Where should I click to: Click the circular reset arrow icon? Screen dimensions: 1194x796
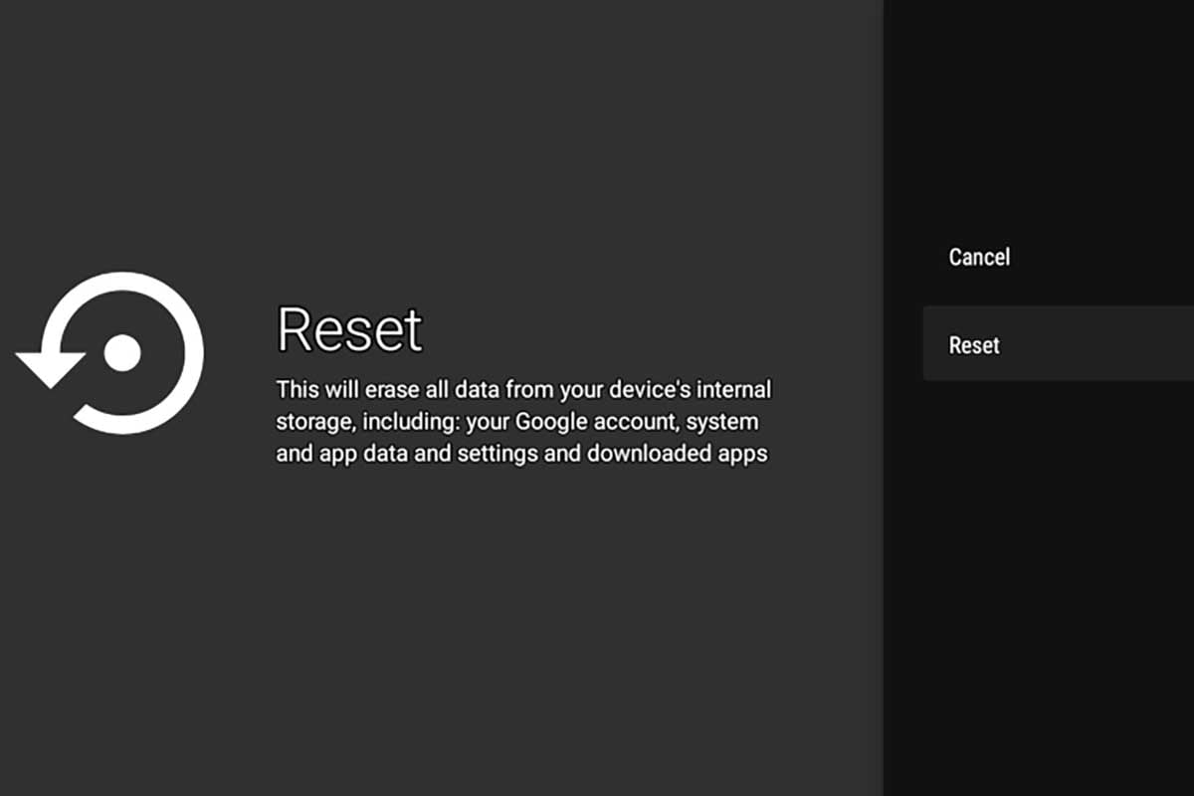pos(111,353)
